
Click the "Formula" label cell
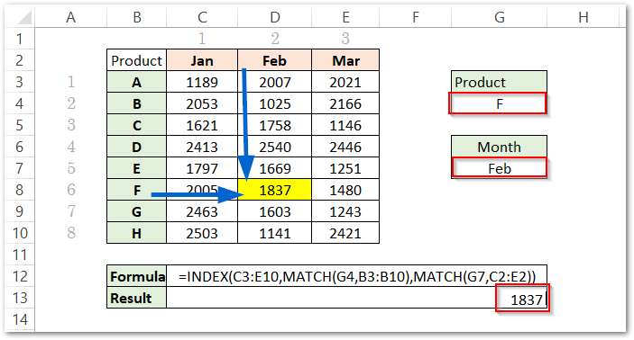(137, 276)
